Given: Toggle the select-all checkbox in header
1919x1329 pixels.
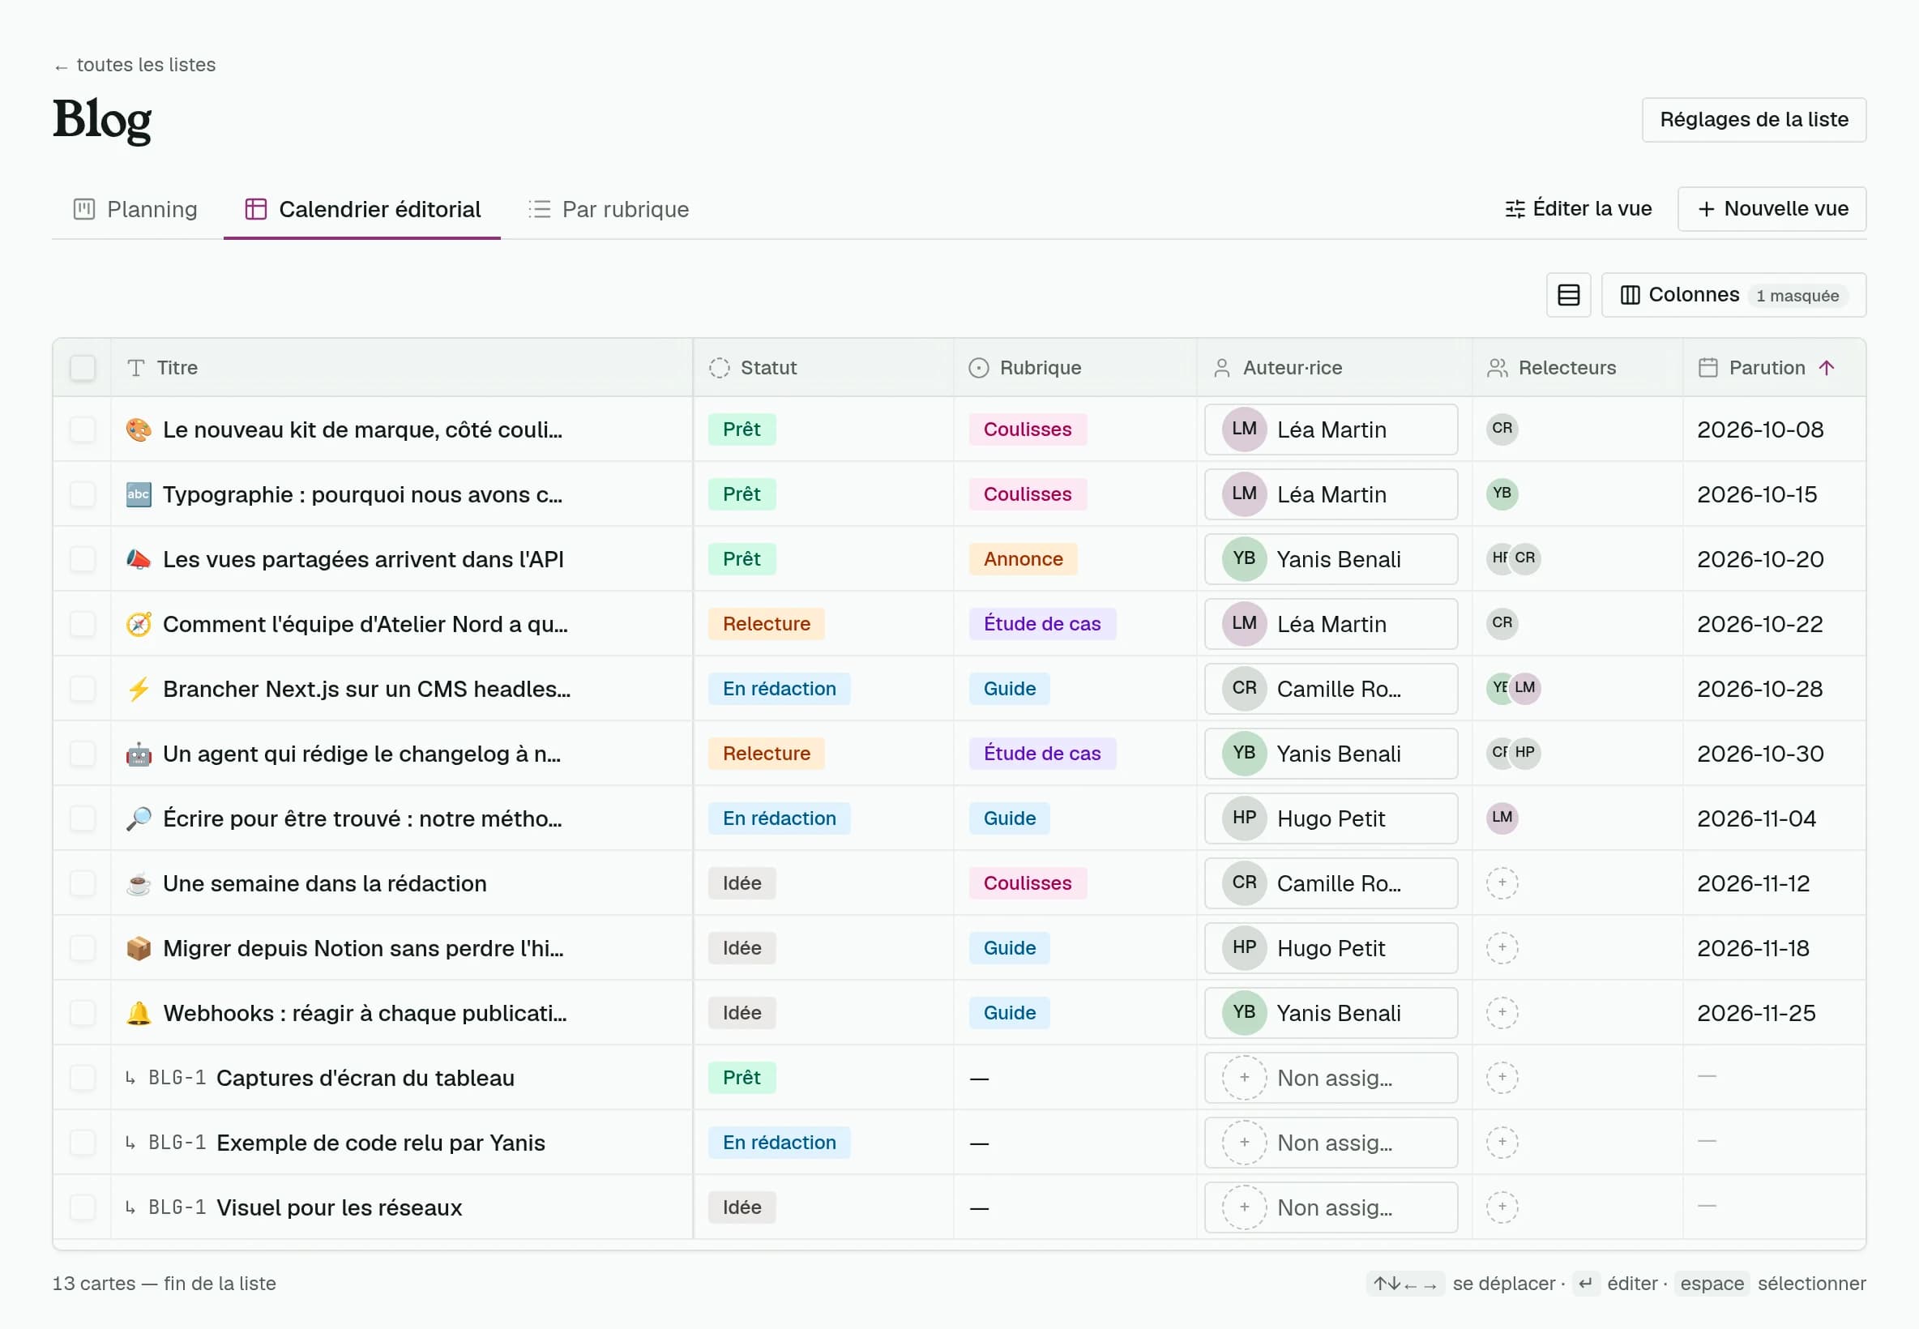Looking at the screenshot, I should [83, 368].
